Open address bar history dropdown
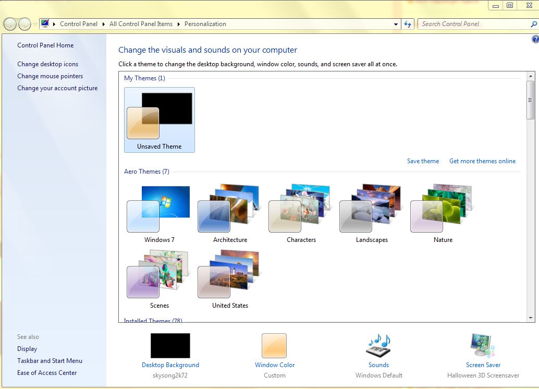This screenshot has width=539, height=389. point(396,24)
